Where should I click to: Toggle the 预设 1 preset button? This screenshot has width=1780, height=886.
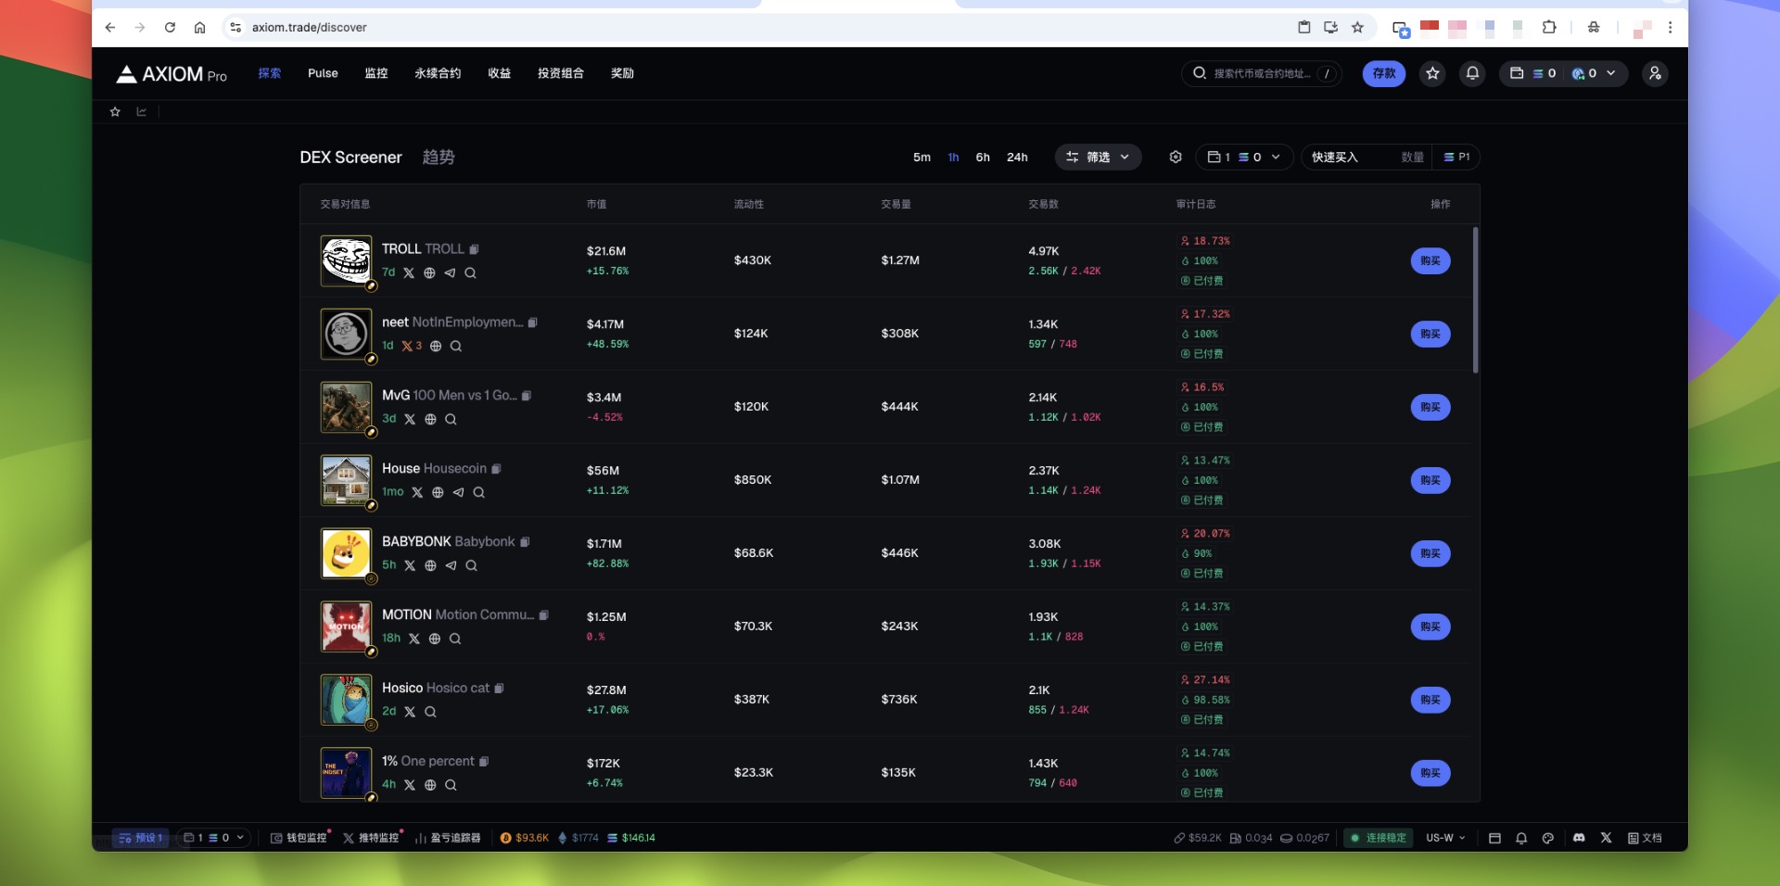coord(140,838)
